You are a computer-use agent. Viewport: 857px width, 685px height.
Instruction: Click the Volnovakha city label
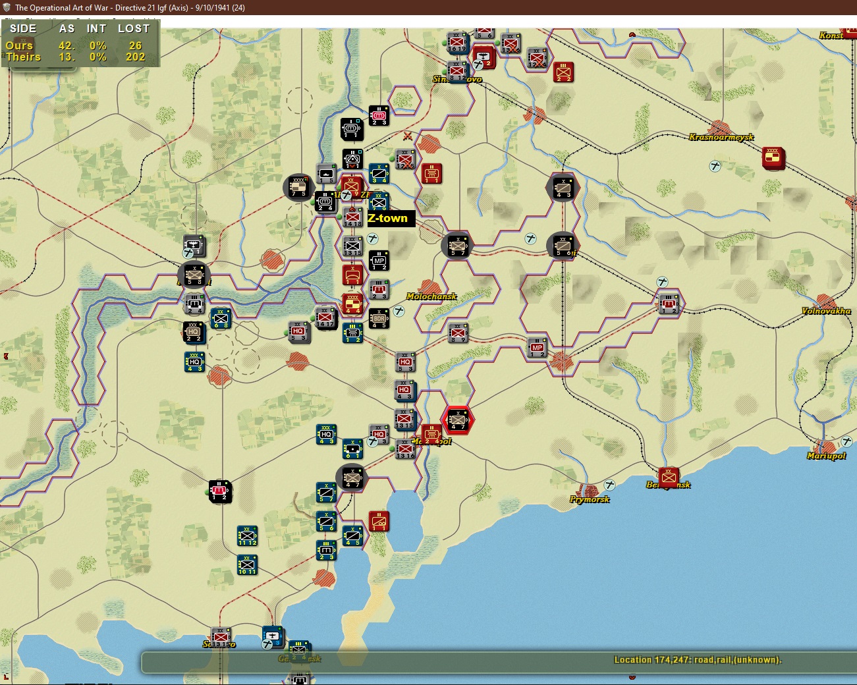826,311
